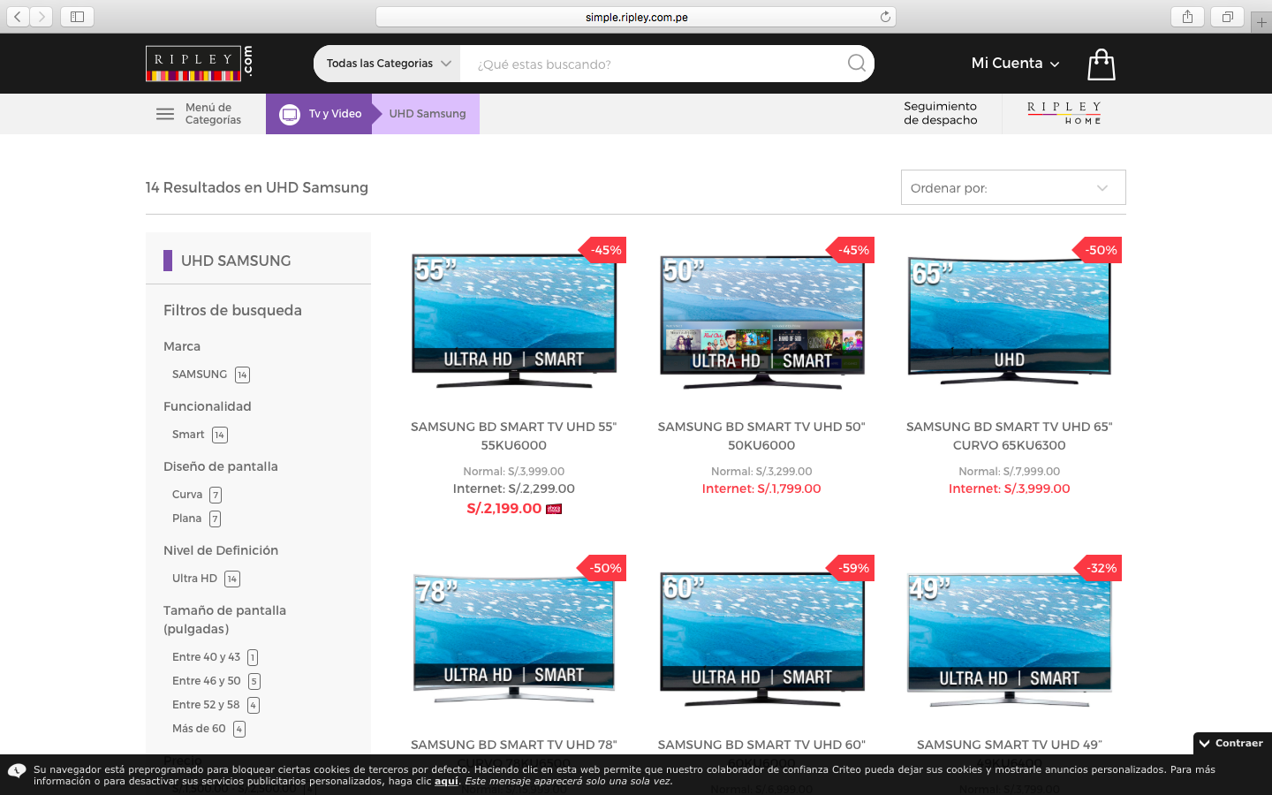
Task: Click the Menú de Categorías label
Action: (x=213, y=114)
